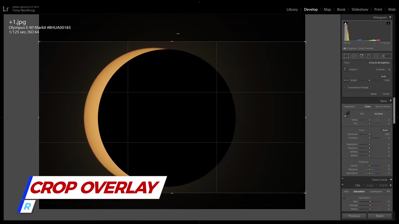Set treatment to Black & White
The image size is (399, 224).
click(x=383, y=106)
